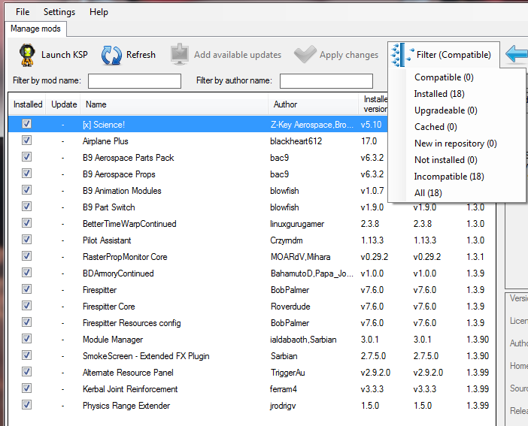The image size is (528, 426).
Task: Select the Alternate Resource Panel name
Action: click(128, 373)
